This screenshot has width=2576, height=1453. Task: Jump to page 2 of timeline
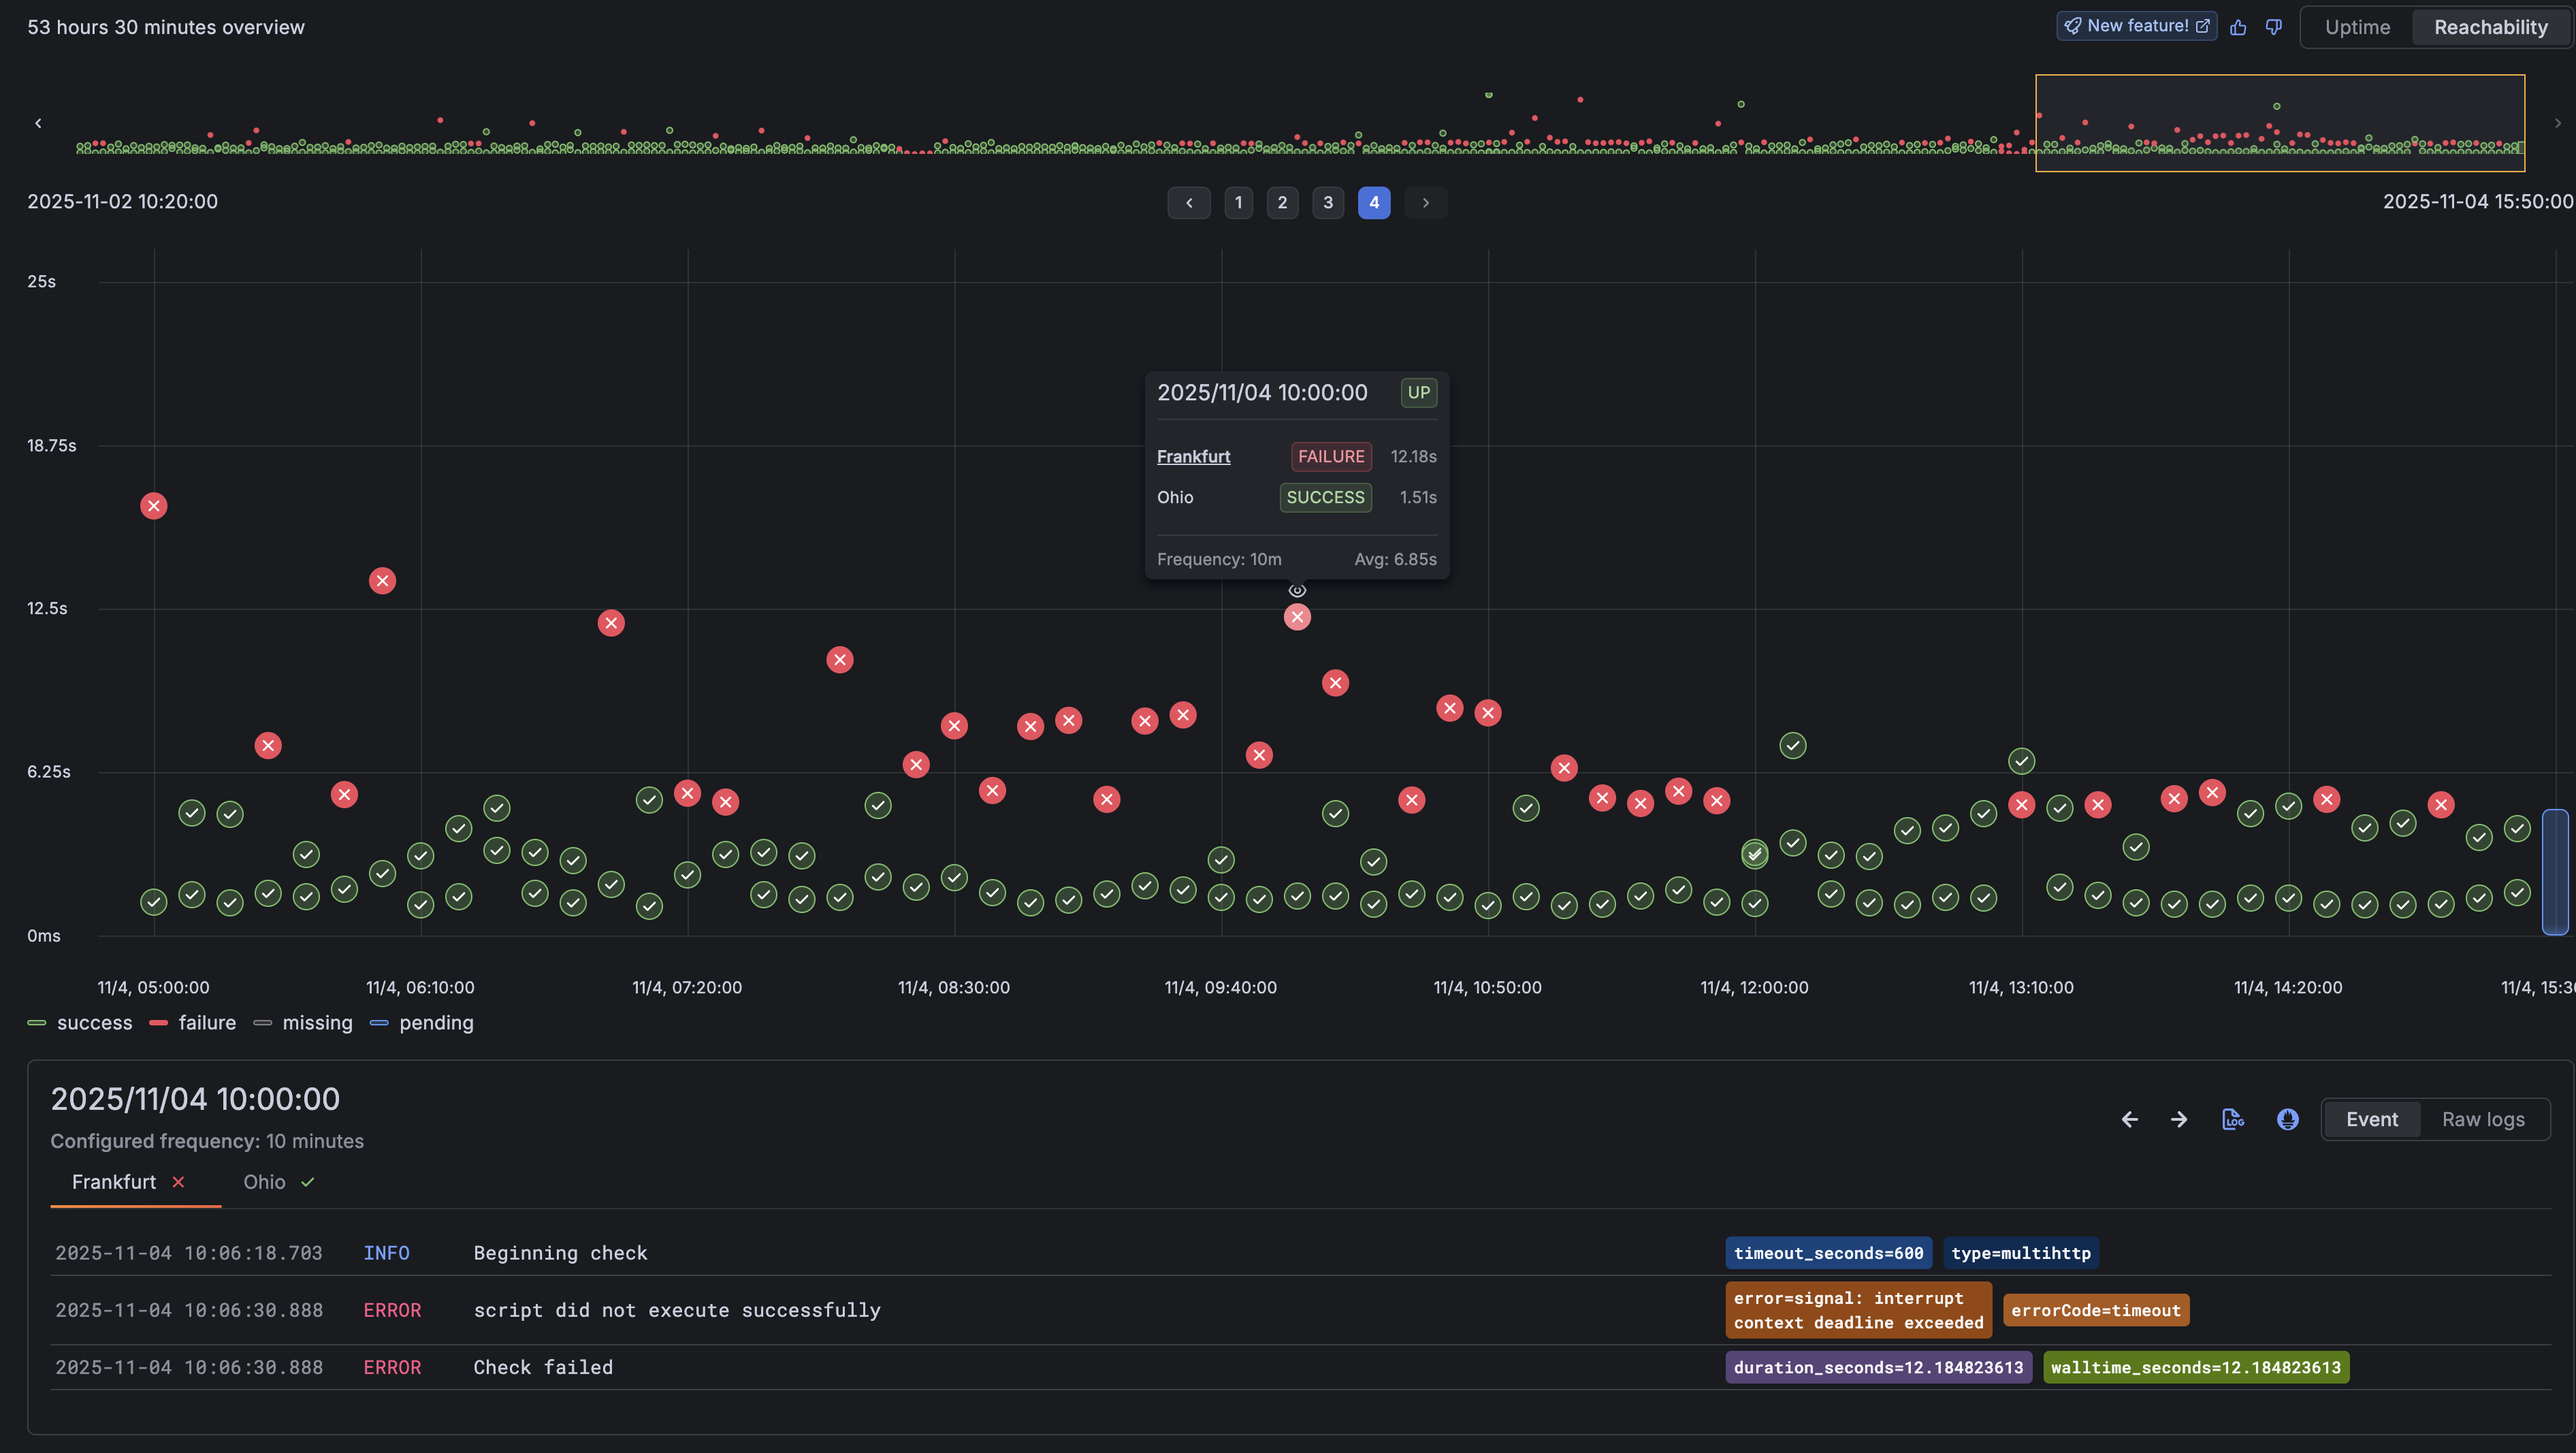(1282, 202)
